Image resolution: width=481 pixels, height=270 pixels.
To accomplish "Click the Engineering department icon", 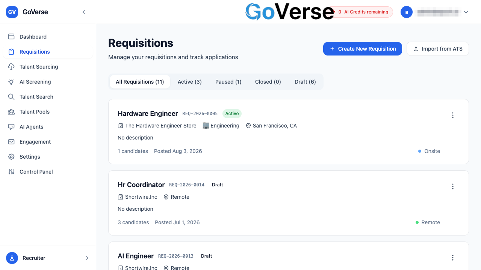I will [x=206, y=126].
